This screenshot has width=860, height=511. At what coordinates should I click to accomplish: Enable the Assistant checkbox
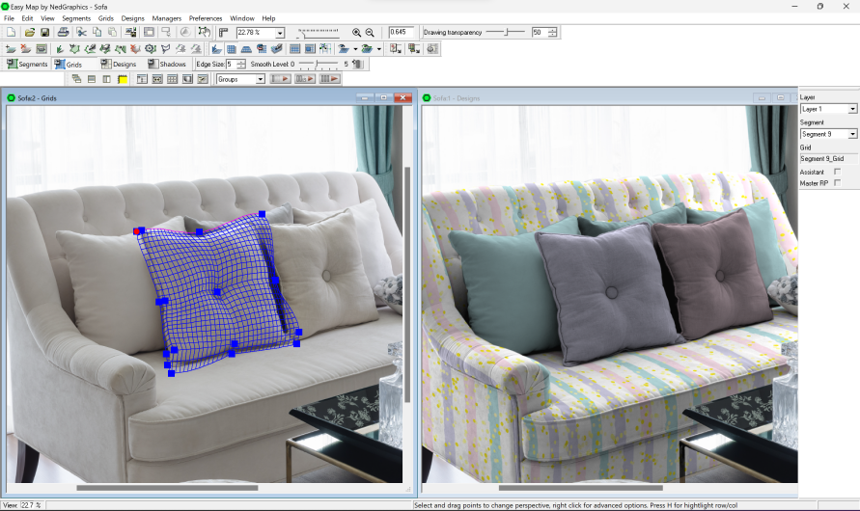[837, 172]
